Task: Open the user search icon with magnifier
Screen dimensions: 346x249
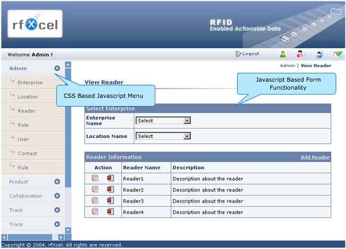Action: [301, 54]
